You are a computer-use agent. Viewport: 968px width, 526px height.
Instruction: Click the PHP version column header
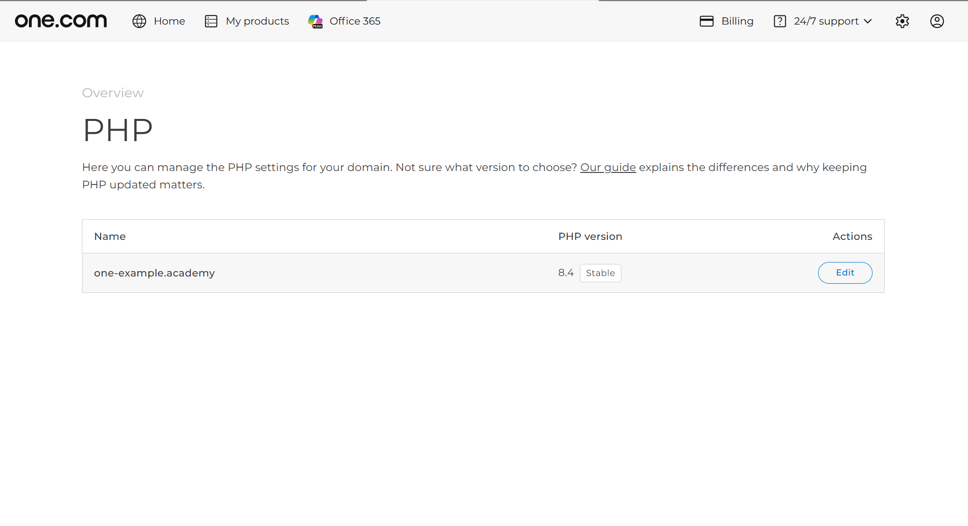click(x=590, y=237)
